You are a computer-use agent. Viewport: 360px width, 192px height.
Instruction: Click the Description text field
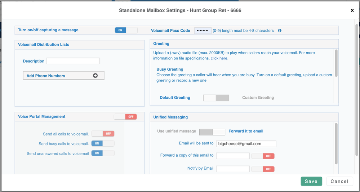[73, 61]
